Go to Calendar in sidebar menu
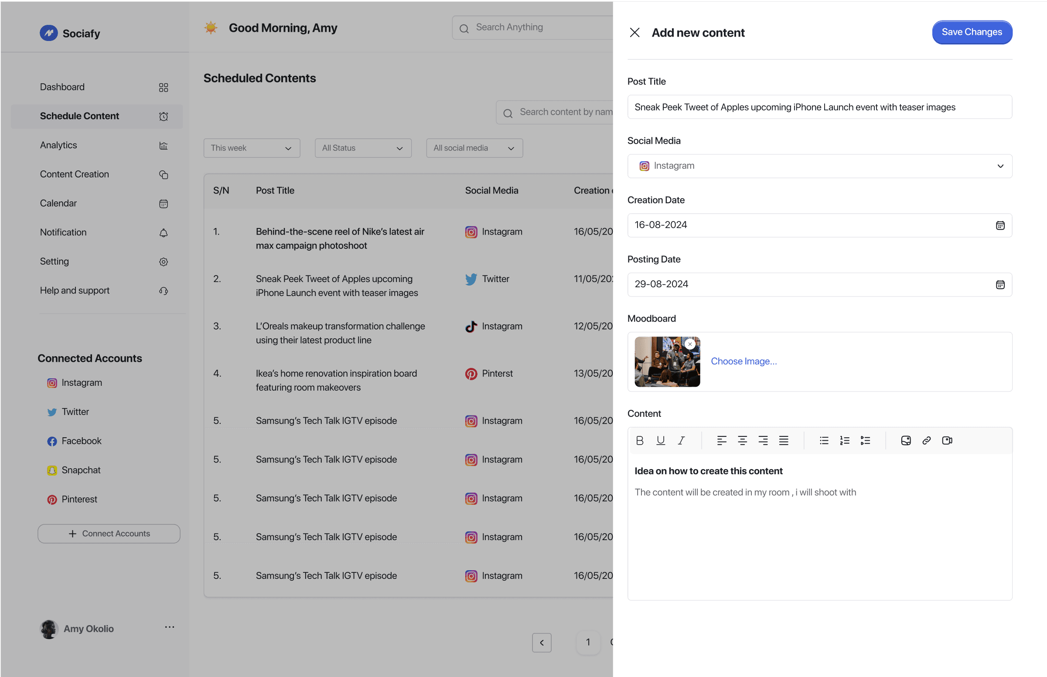 58,203
